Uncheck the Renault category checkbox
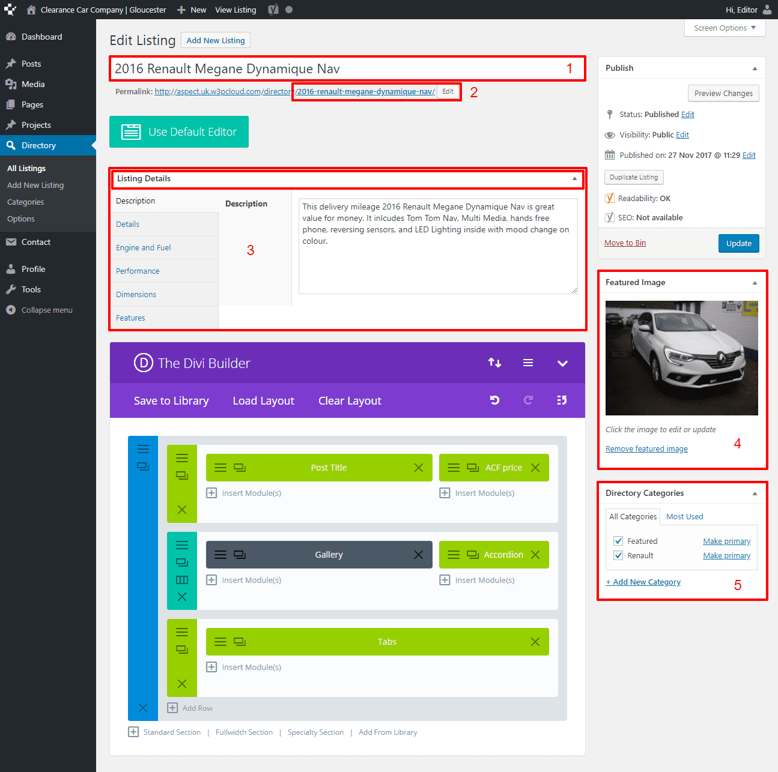This screenshot has height=772, width=778. click(x=618, y=555)
